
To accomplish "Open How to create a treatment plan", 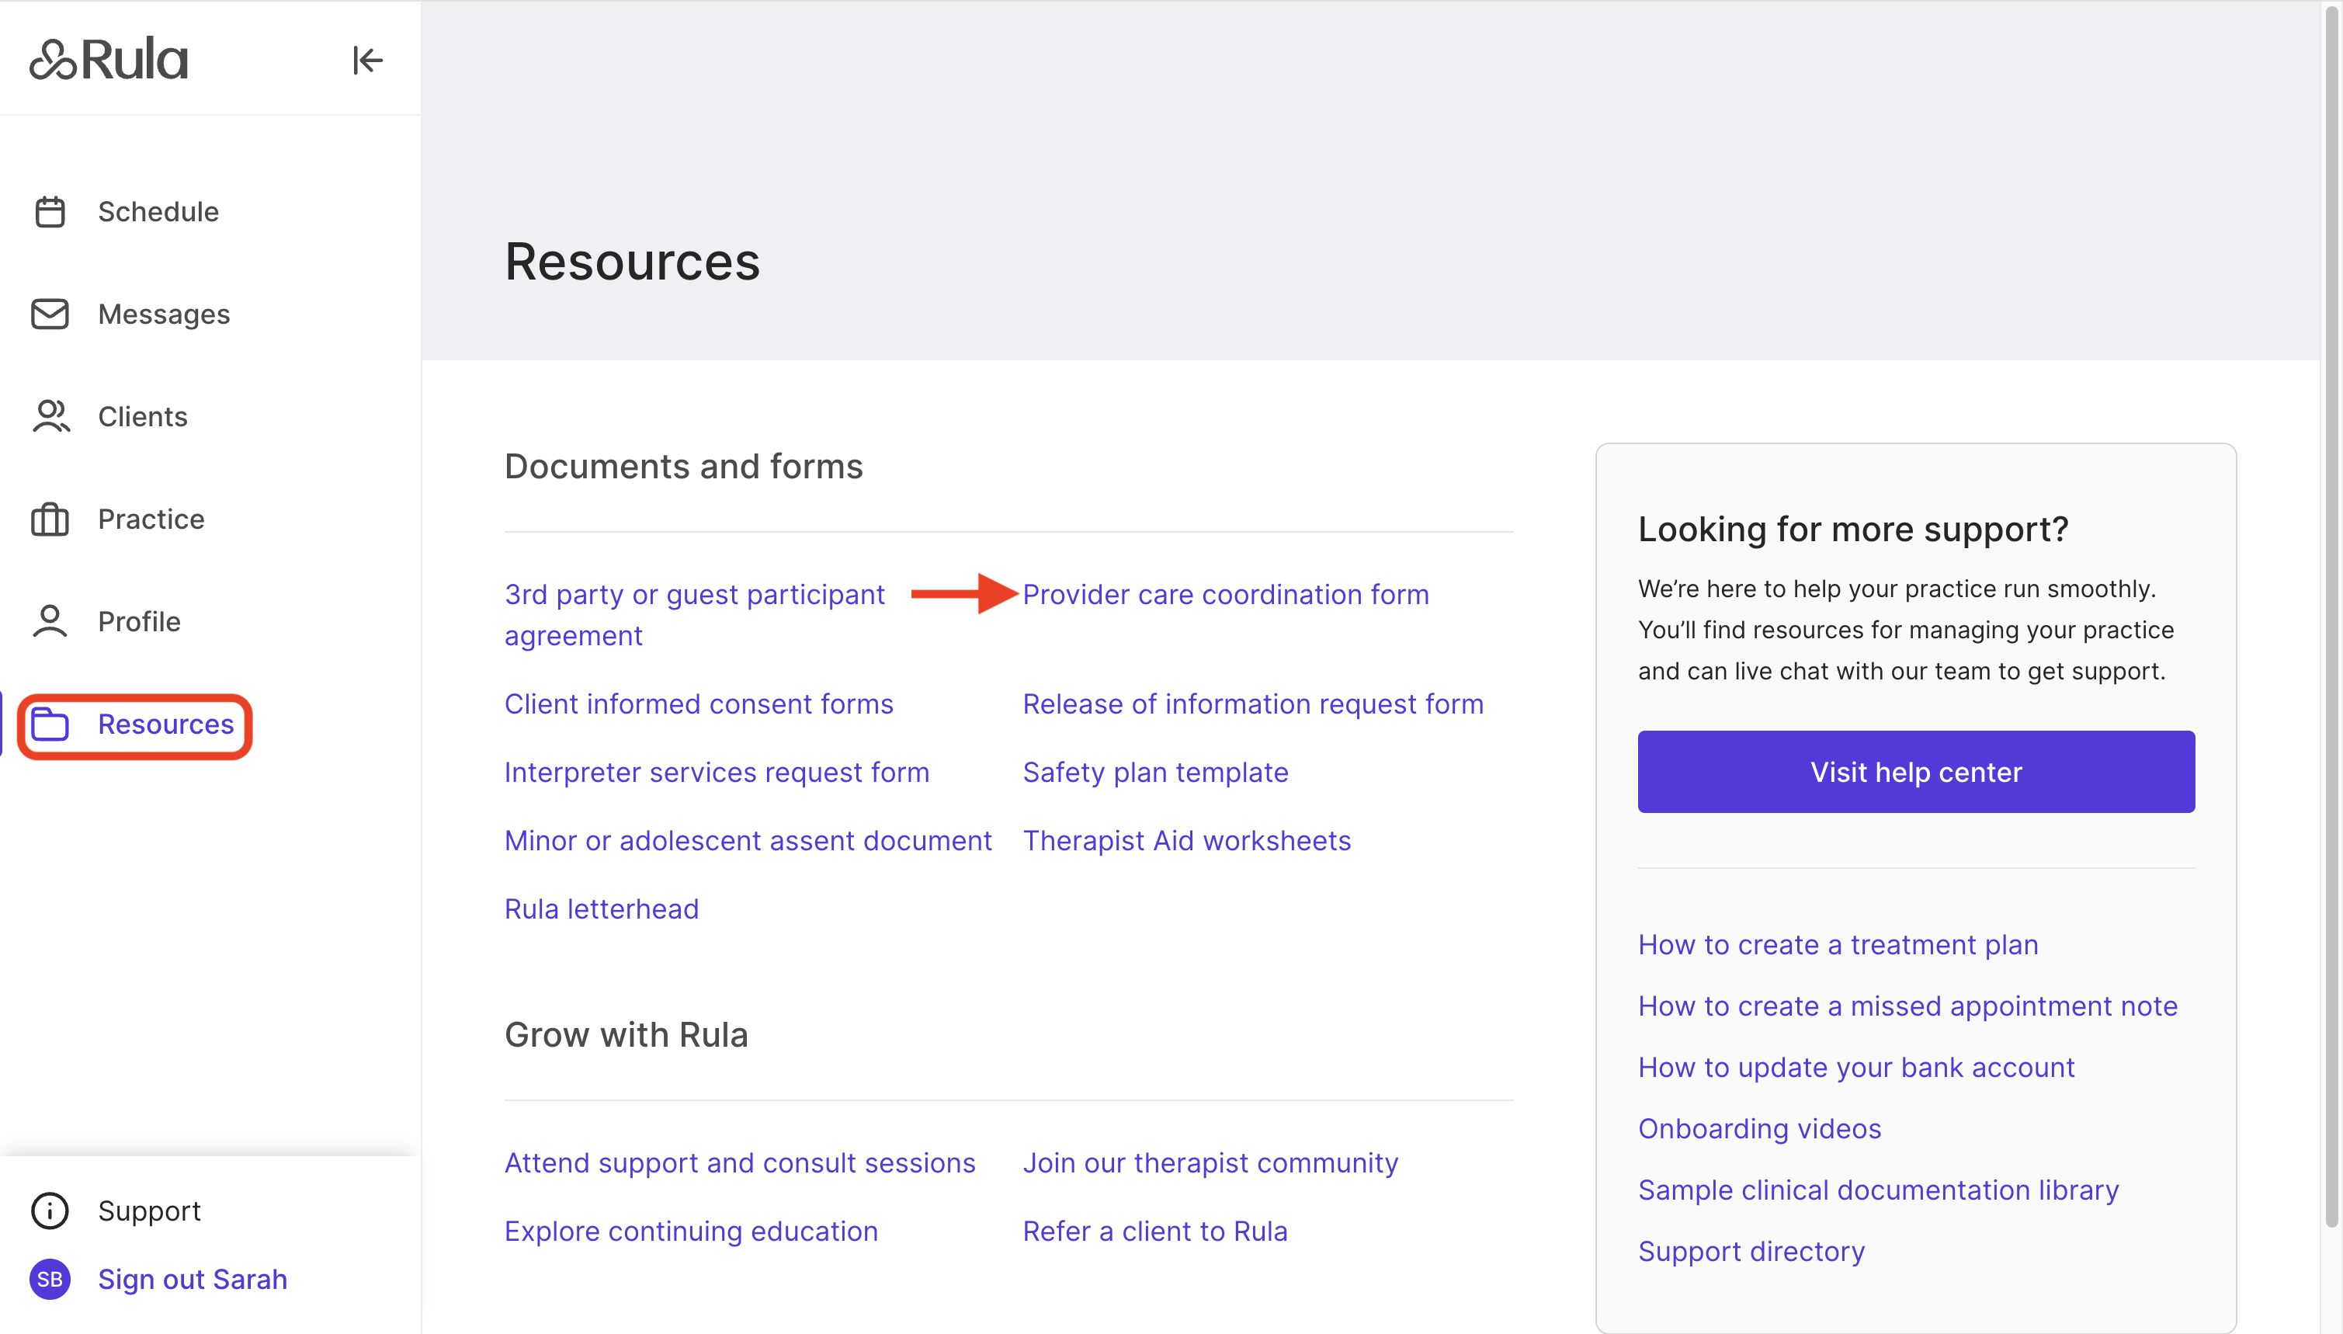I will tap(1838, 945).
